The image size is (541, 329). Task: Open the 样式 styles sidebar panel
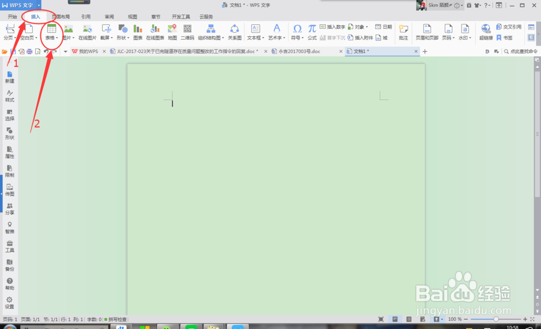click(x=10, y=96)
